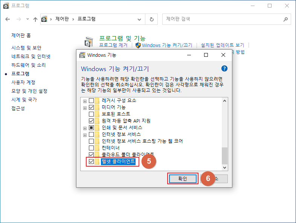Viewport: 296px width, 223px height.
Task: Uncheck 원격 차등 압축 API 지원
Action: coord(92,121)
